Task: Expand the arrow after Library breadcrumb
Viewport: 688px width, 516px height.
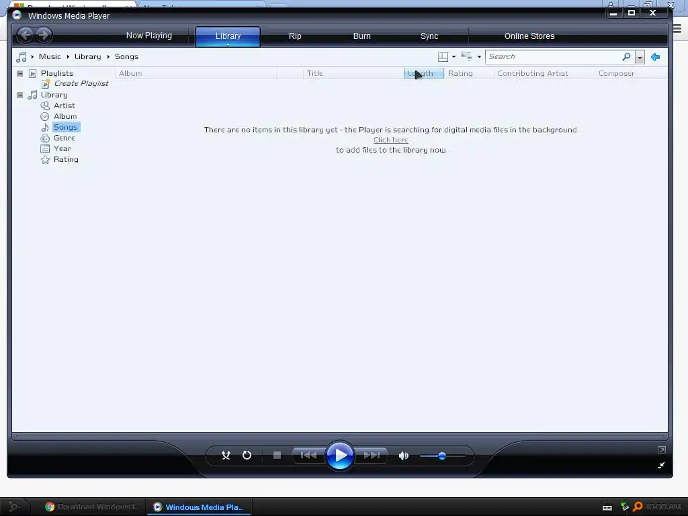Action: coord(108,56)
